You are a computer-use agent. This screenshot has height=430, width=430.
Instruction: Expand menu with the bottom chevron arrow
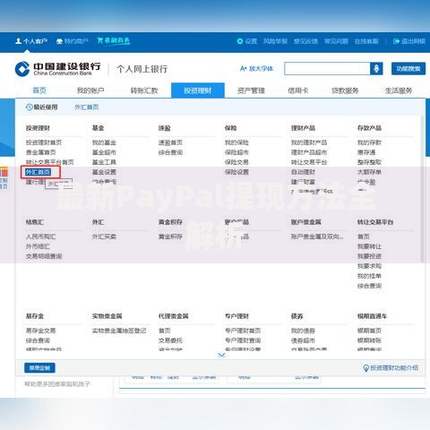tap(221, 355)
